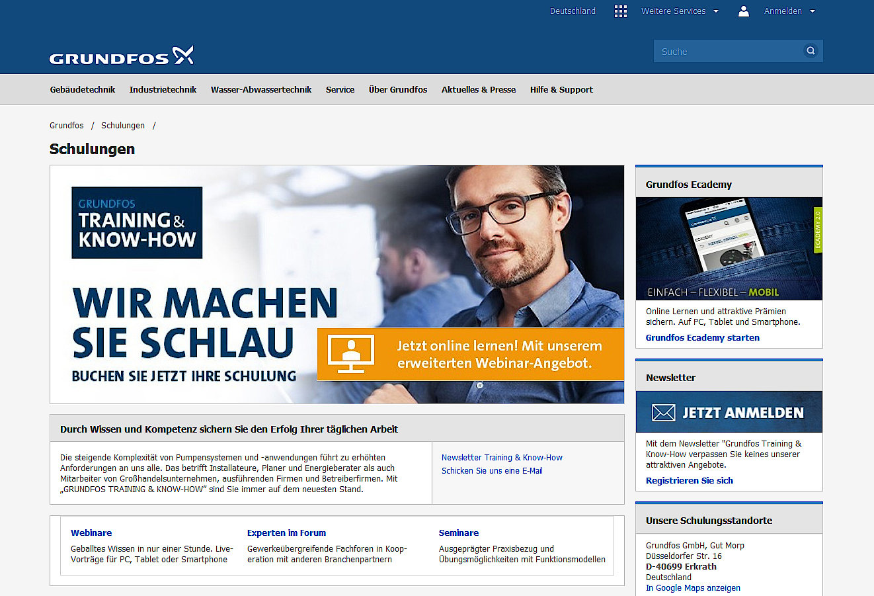874x596 pixels.
Task: Click Registrieren Sie sich link
Action: pyautogui.click(x=690, y=480)
